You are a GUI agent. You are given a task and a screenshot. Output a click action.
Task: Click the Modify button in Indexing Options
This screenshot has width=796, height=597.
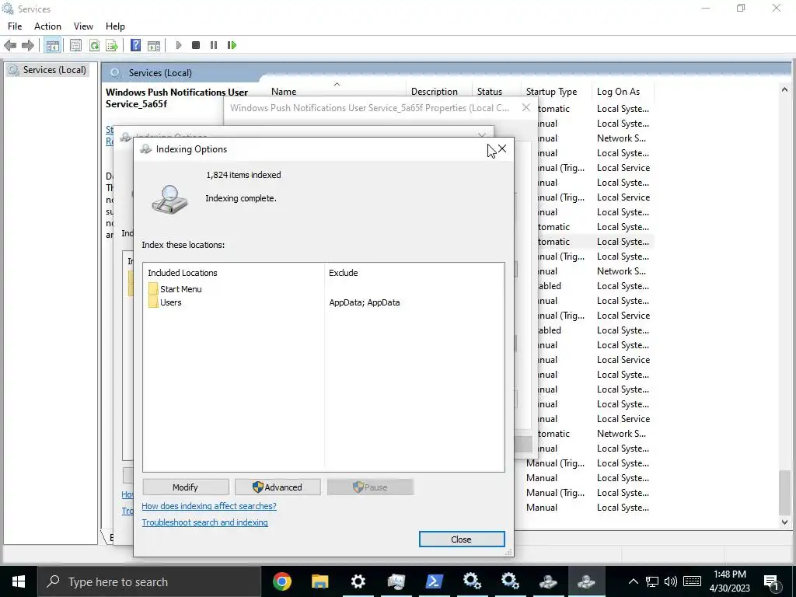click(x=185, y=487)
